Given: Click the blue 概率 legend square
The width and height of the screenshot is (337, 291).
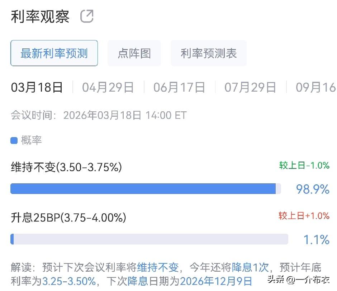Looking at the screenshot, I should tap(14, 140).
